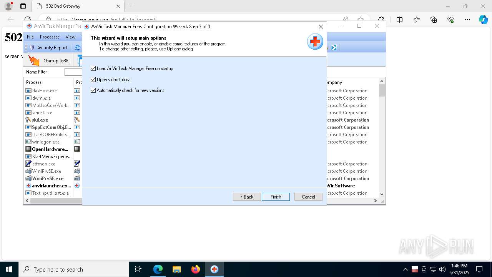Select the winlogon.exe process row
The height and width of the screenshot is (277, 492).
tap(49, 142)
